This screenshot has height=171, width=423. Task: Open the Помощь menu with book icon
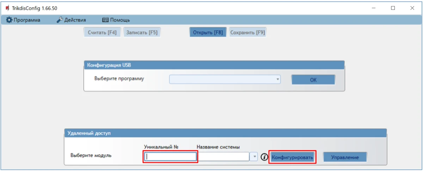(x=116, y=20)
